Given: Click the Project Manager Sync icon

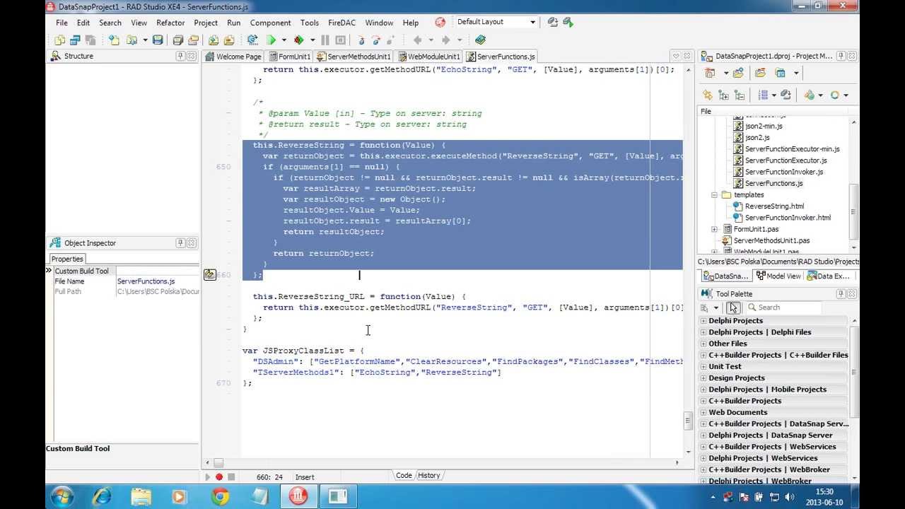Looking at the screenshot, I should click(708, 95).
